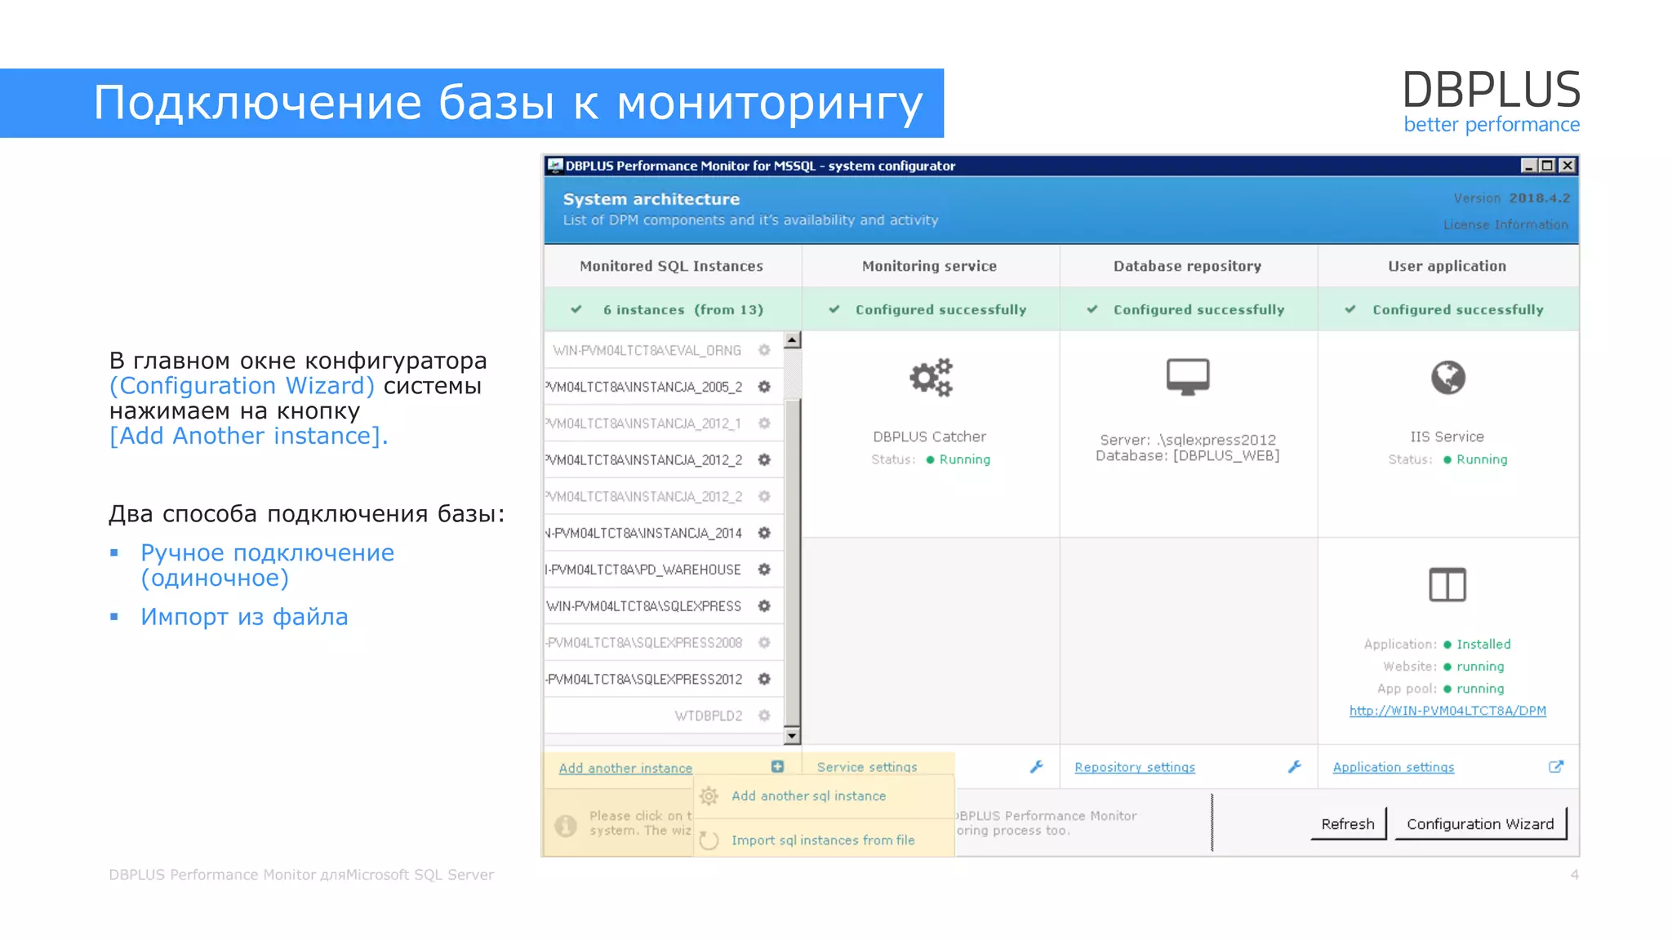
Task: Click the instance list scrollbar thumb
Action: point(792,561)
